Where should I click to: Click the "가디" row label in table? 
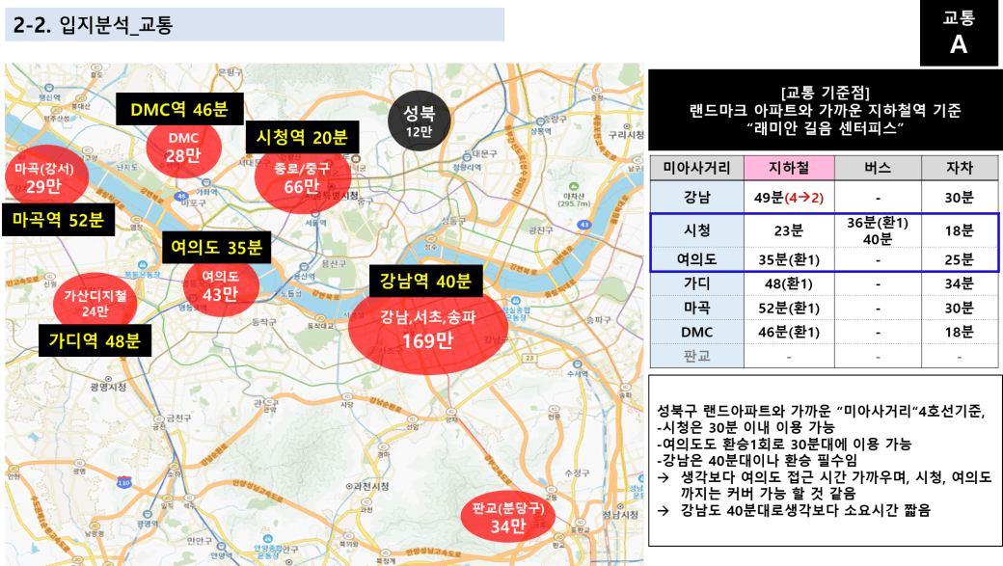pyautogui.click(x=696, y=283)
